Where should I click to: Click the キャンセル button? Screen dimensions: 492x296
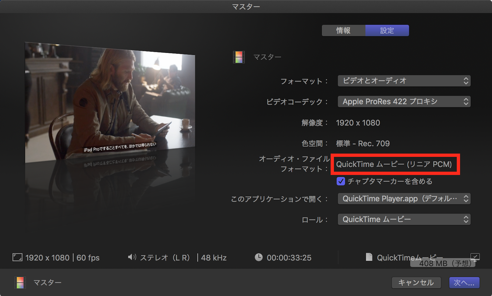click(416, 283)
